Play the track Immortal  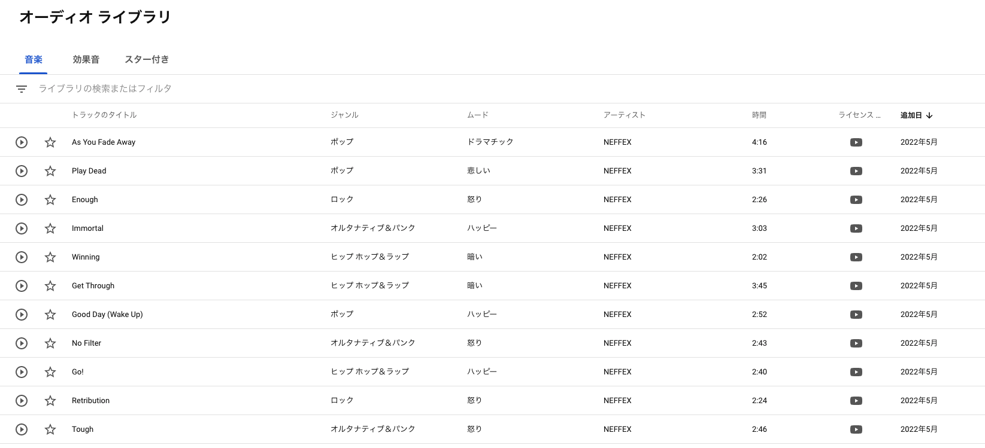click(x=22, y=228)
